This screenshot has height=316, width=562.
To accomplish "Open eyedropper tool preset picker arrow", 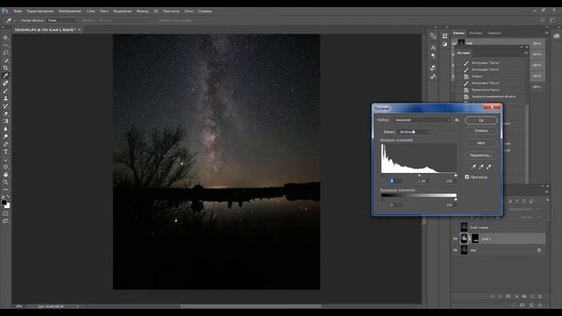I will [x=14, y=20].
